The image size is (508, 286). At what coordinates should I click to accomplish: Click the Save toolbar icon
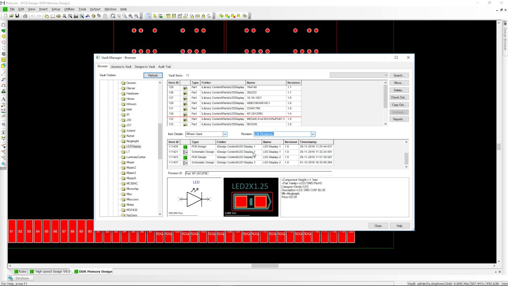click(17, 16)
